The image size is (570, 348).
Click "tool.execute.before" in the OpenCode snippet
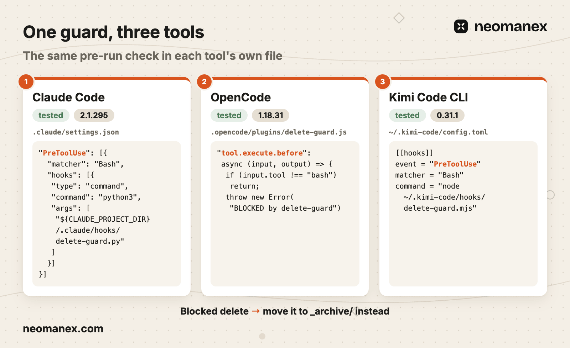click(262, 153)
